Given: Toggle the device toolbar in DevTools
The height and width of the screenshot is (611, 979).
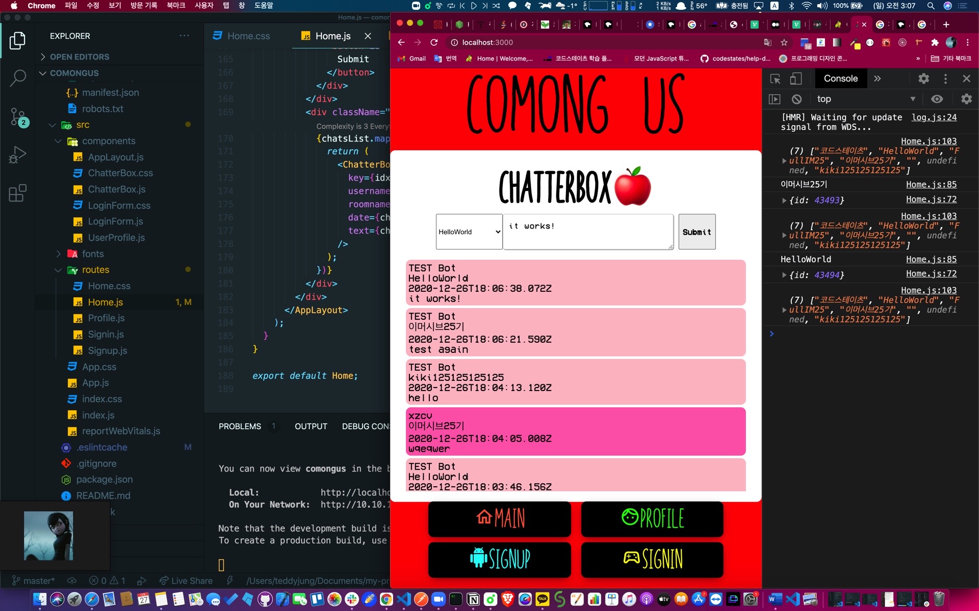Looking at the screenshot, I should point(795,78).
